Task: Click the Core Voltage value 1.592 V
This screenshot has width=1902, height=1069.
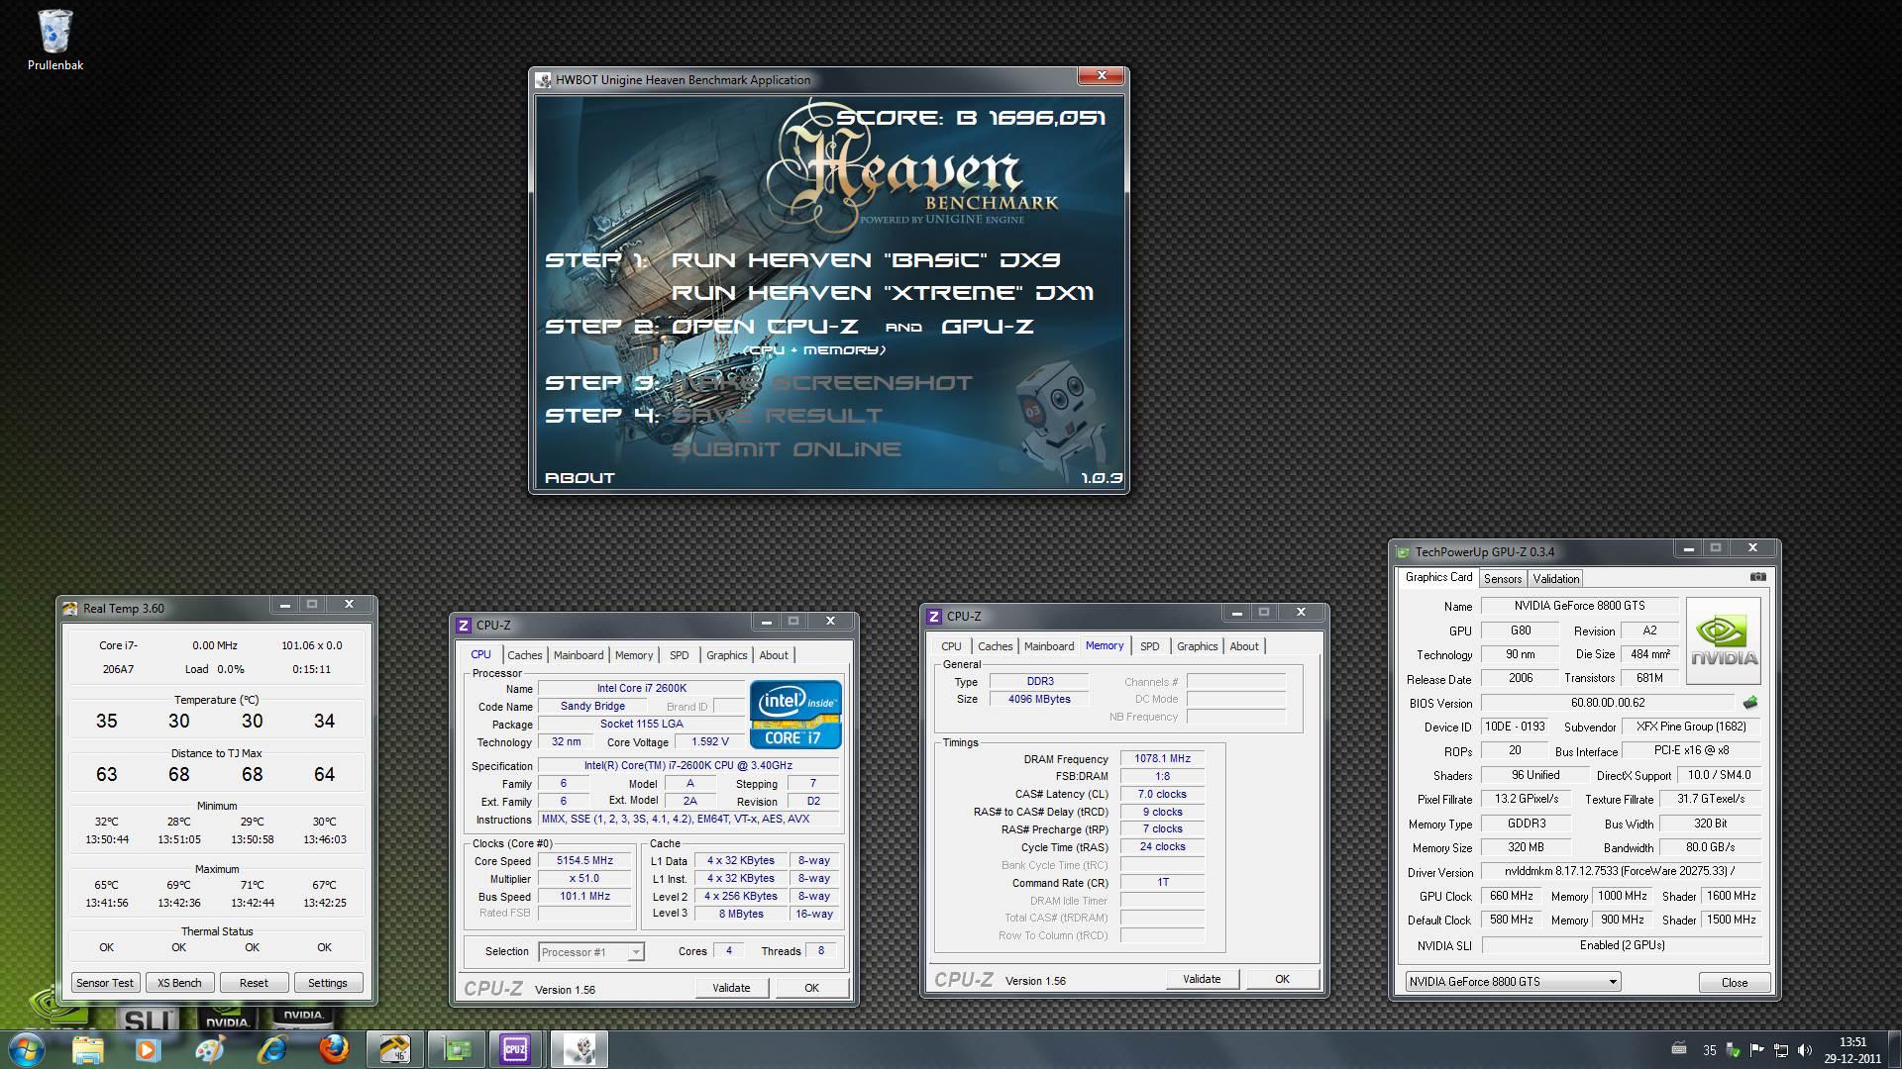Action: (709, 741)
